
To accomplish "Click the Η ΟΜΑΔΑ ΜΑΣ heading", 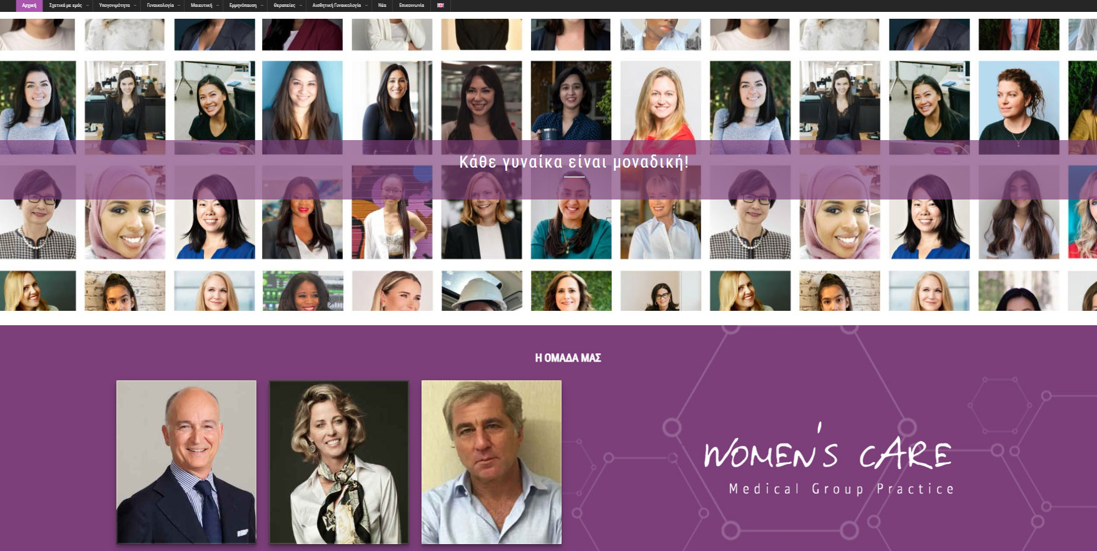I will click(568, 358).
